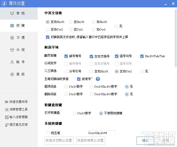Click the person icon beside 账号

(12, 62)
